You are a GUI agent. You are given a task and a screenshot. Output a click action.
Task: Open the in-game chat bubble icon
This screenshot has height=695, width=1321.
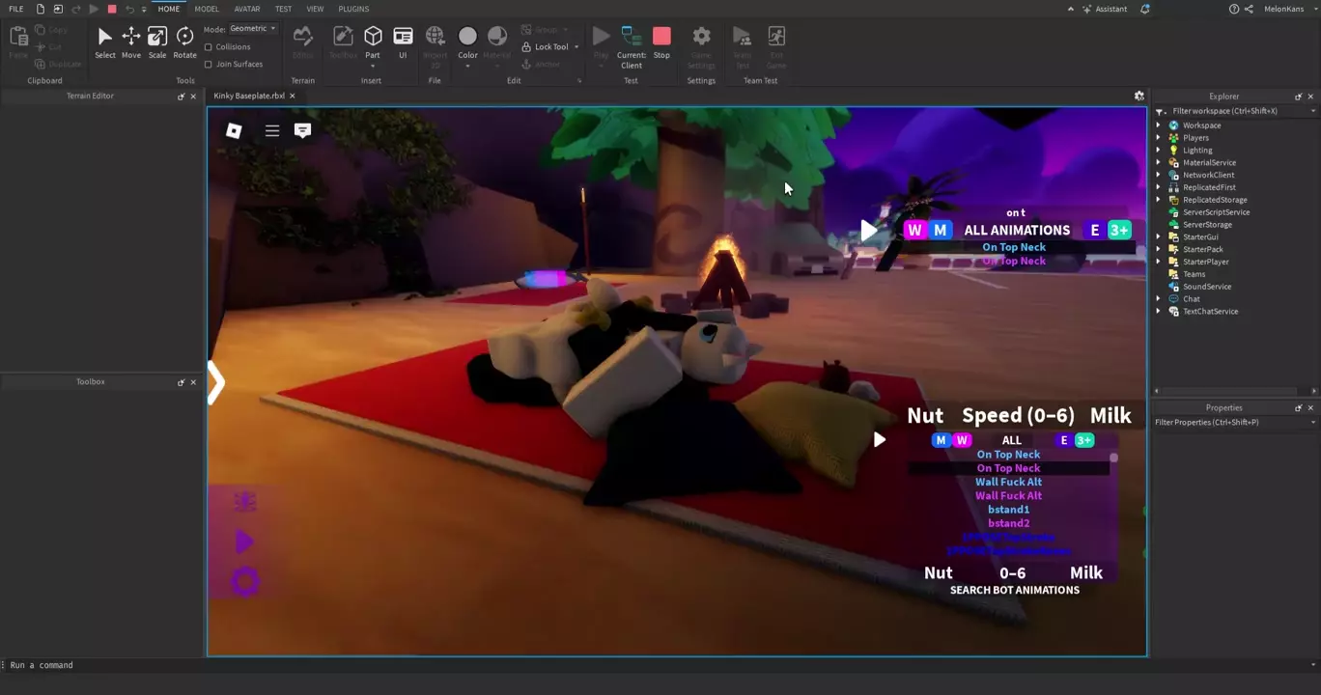pos(302,130)
